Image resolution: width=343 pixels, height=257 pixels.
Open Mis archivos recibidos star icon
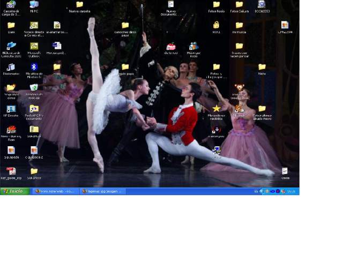click(x=217, y=109)
